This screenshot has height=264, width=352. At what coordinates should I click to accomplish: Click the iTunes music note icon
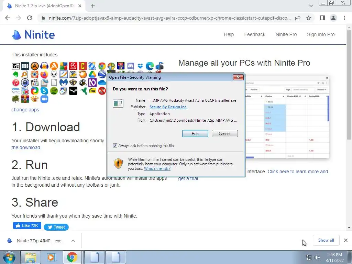coord(16,82)
